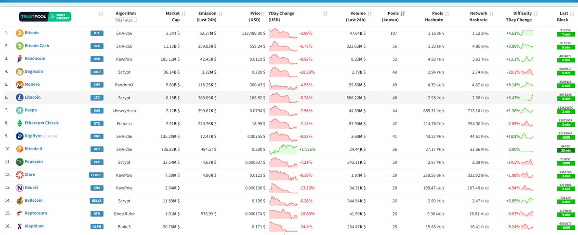Sort table by coin name arrows
This screenshot has width=578, height=235.
[x=101, y=13]
